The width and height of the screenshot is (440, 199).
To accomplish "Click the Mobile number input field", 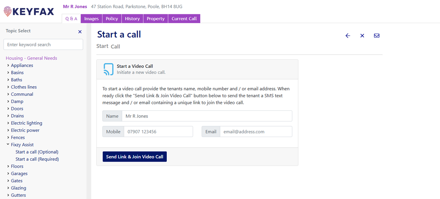I will 158,132.
